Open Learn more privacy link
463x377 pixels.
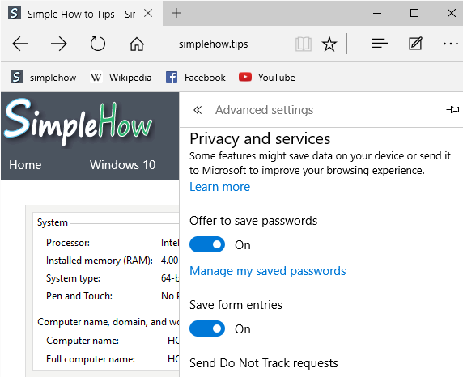pos(219,187)
